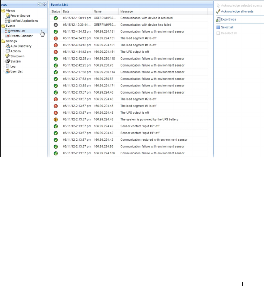
Task: Open Shutdown settings
Action: 17,56
